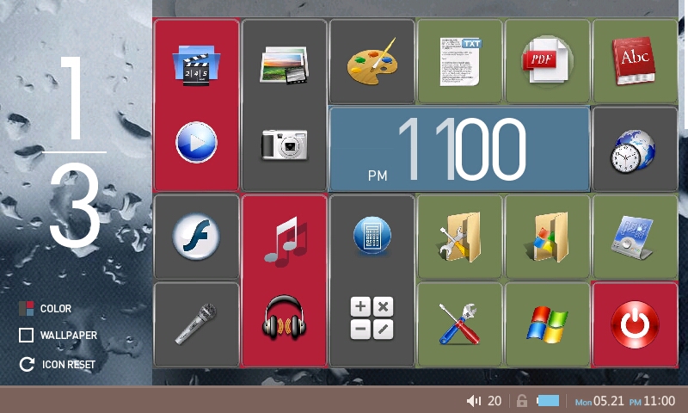
Task: Open the tools folder with wrench
Action: point(460,237)
